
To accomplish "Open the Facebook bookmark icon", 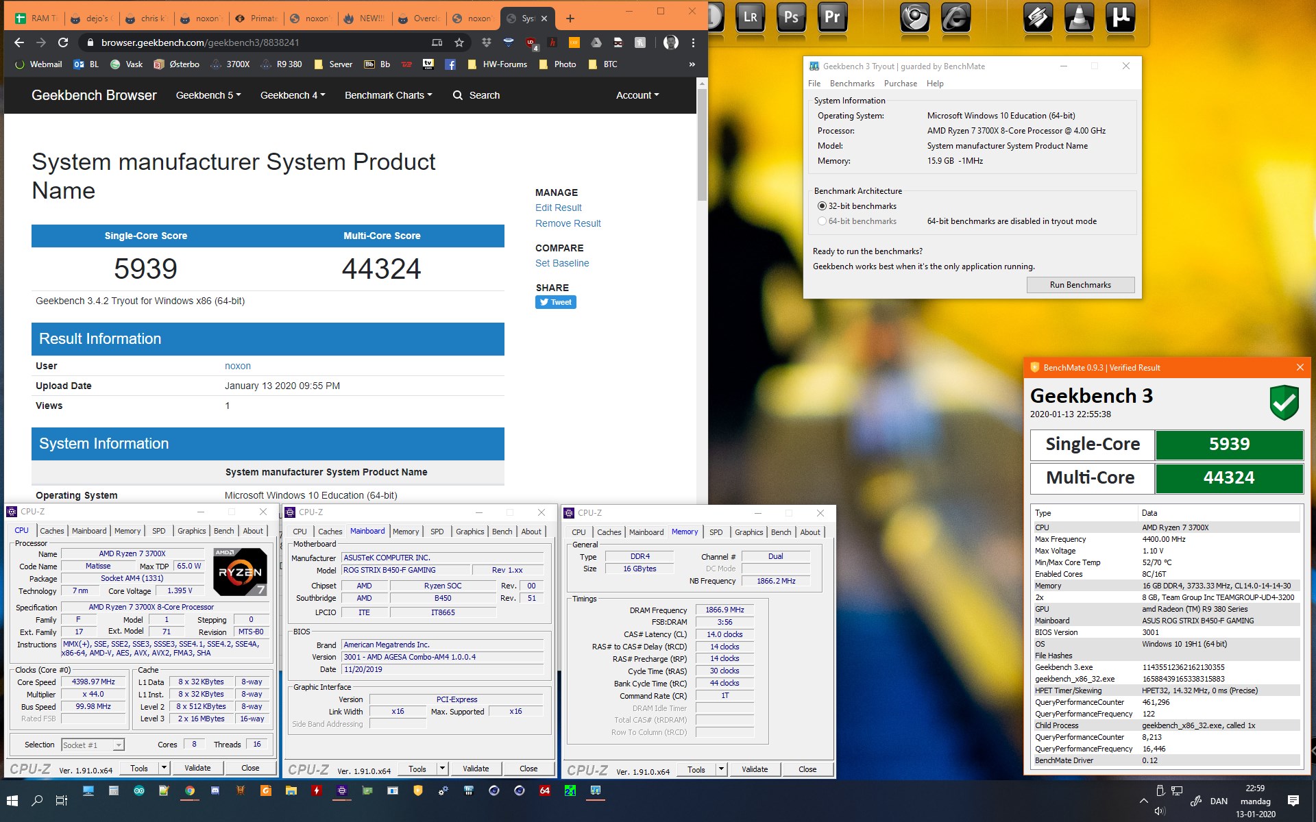I will (x=450, y=64).
